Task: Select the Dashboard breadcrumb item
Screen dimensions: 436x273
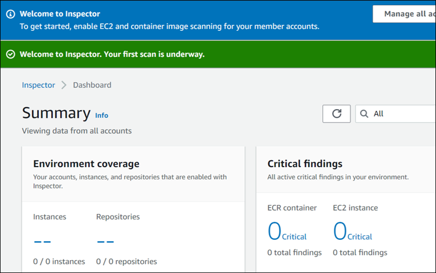Action: 92,85
